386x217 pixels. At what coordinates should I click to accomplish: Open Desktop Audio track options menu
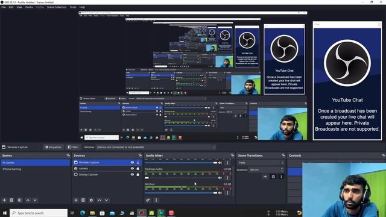[x=227, y=178]
